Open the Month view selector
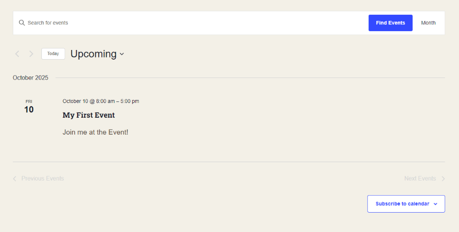 pyautogui.click(x=428, y=23)
